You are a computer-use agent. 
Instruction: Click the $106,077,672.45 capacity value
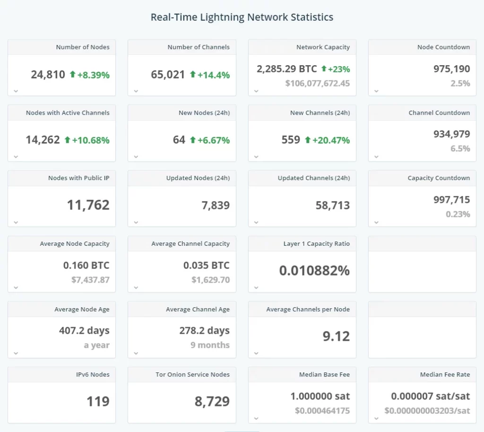tap(318, 83)
